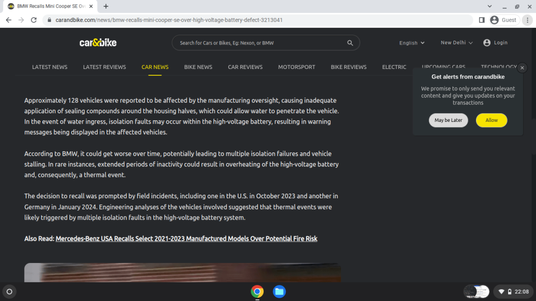The height and width of the screenshot is (301, 536).
Task: Click the paragraph starting 'Approximately 128 vehicles'
Action: 182,116
